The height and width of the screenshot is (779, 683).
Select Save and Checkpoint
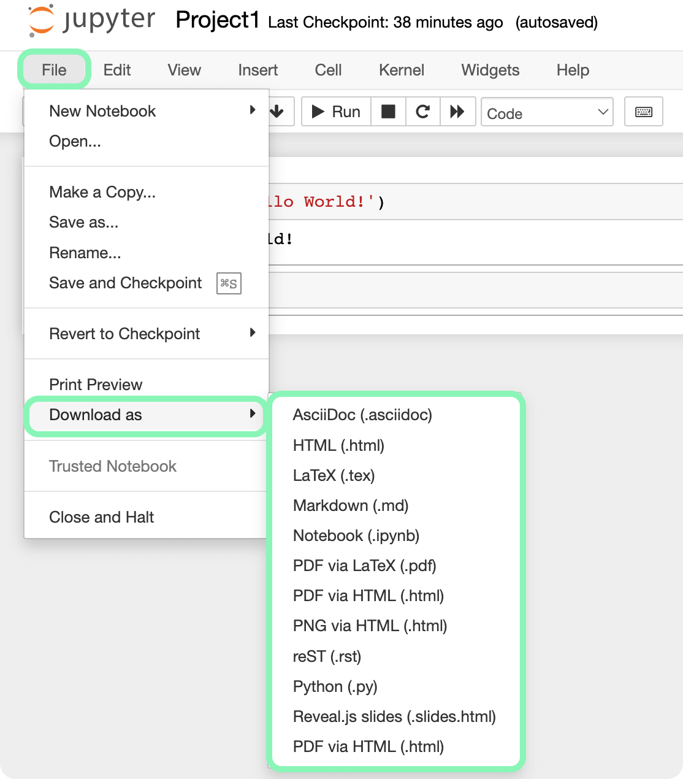(126, 283)
